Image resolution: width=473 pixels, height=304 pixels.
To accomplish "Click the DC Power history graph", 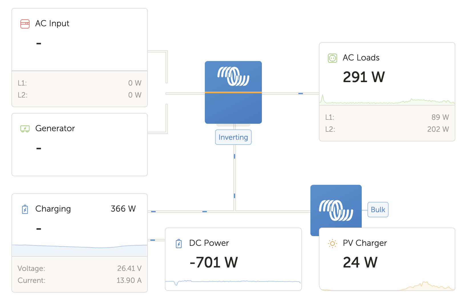I will 233,282.
